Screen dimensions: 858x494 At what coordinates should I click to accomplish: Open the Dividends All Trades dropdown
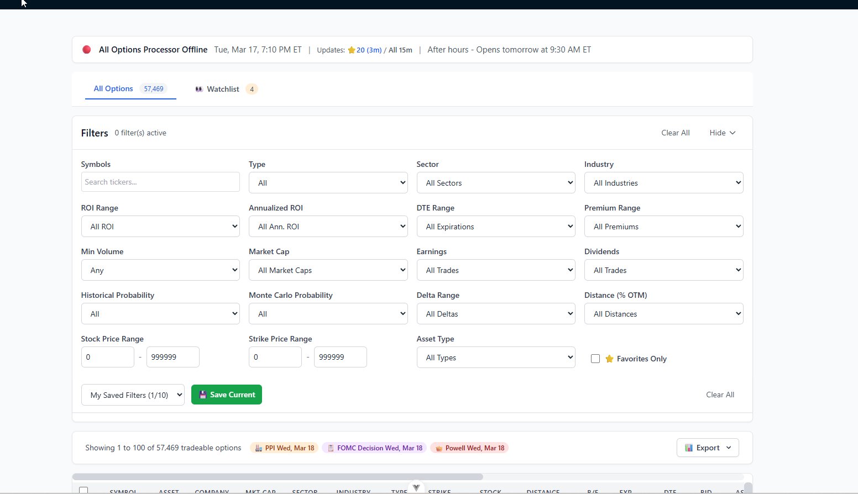point(663,270)
